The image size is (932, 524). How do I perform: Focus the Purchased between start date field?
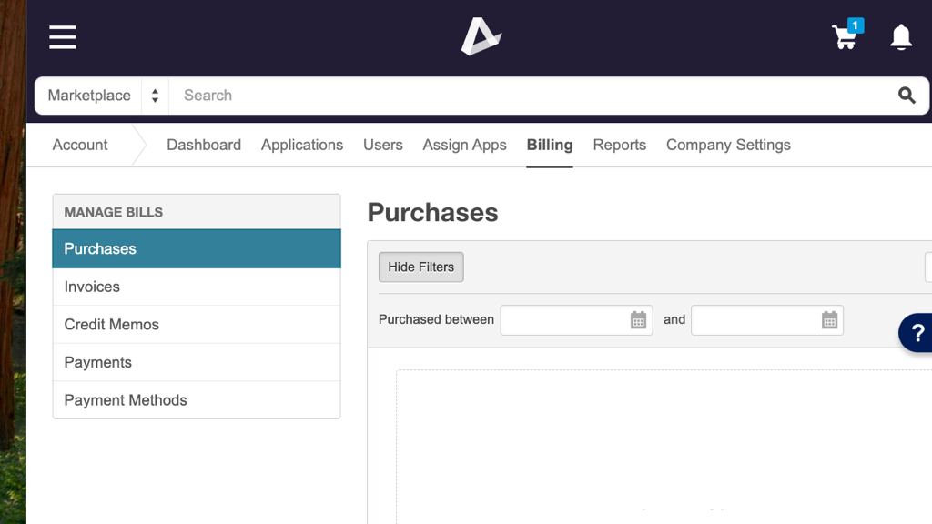click(x=576, y=320)
